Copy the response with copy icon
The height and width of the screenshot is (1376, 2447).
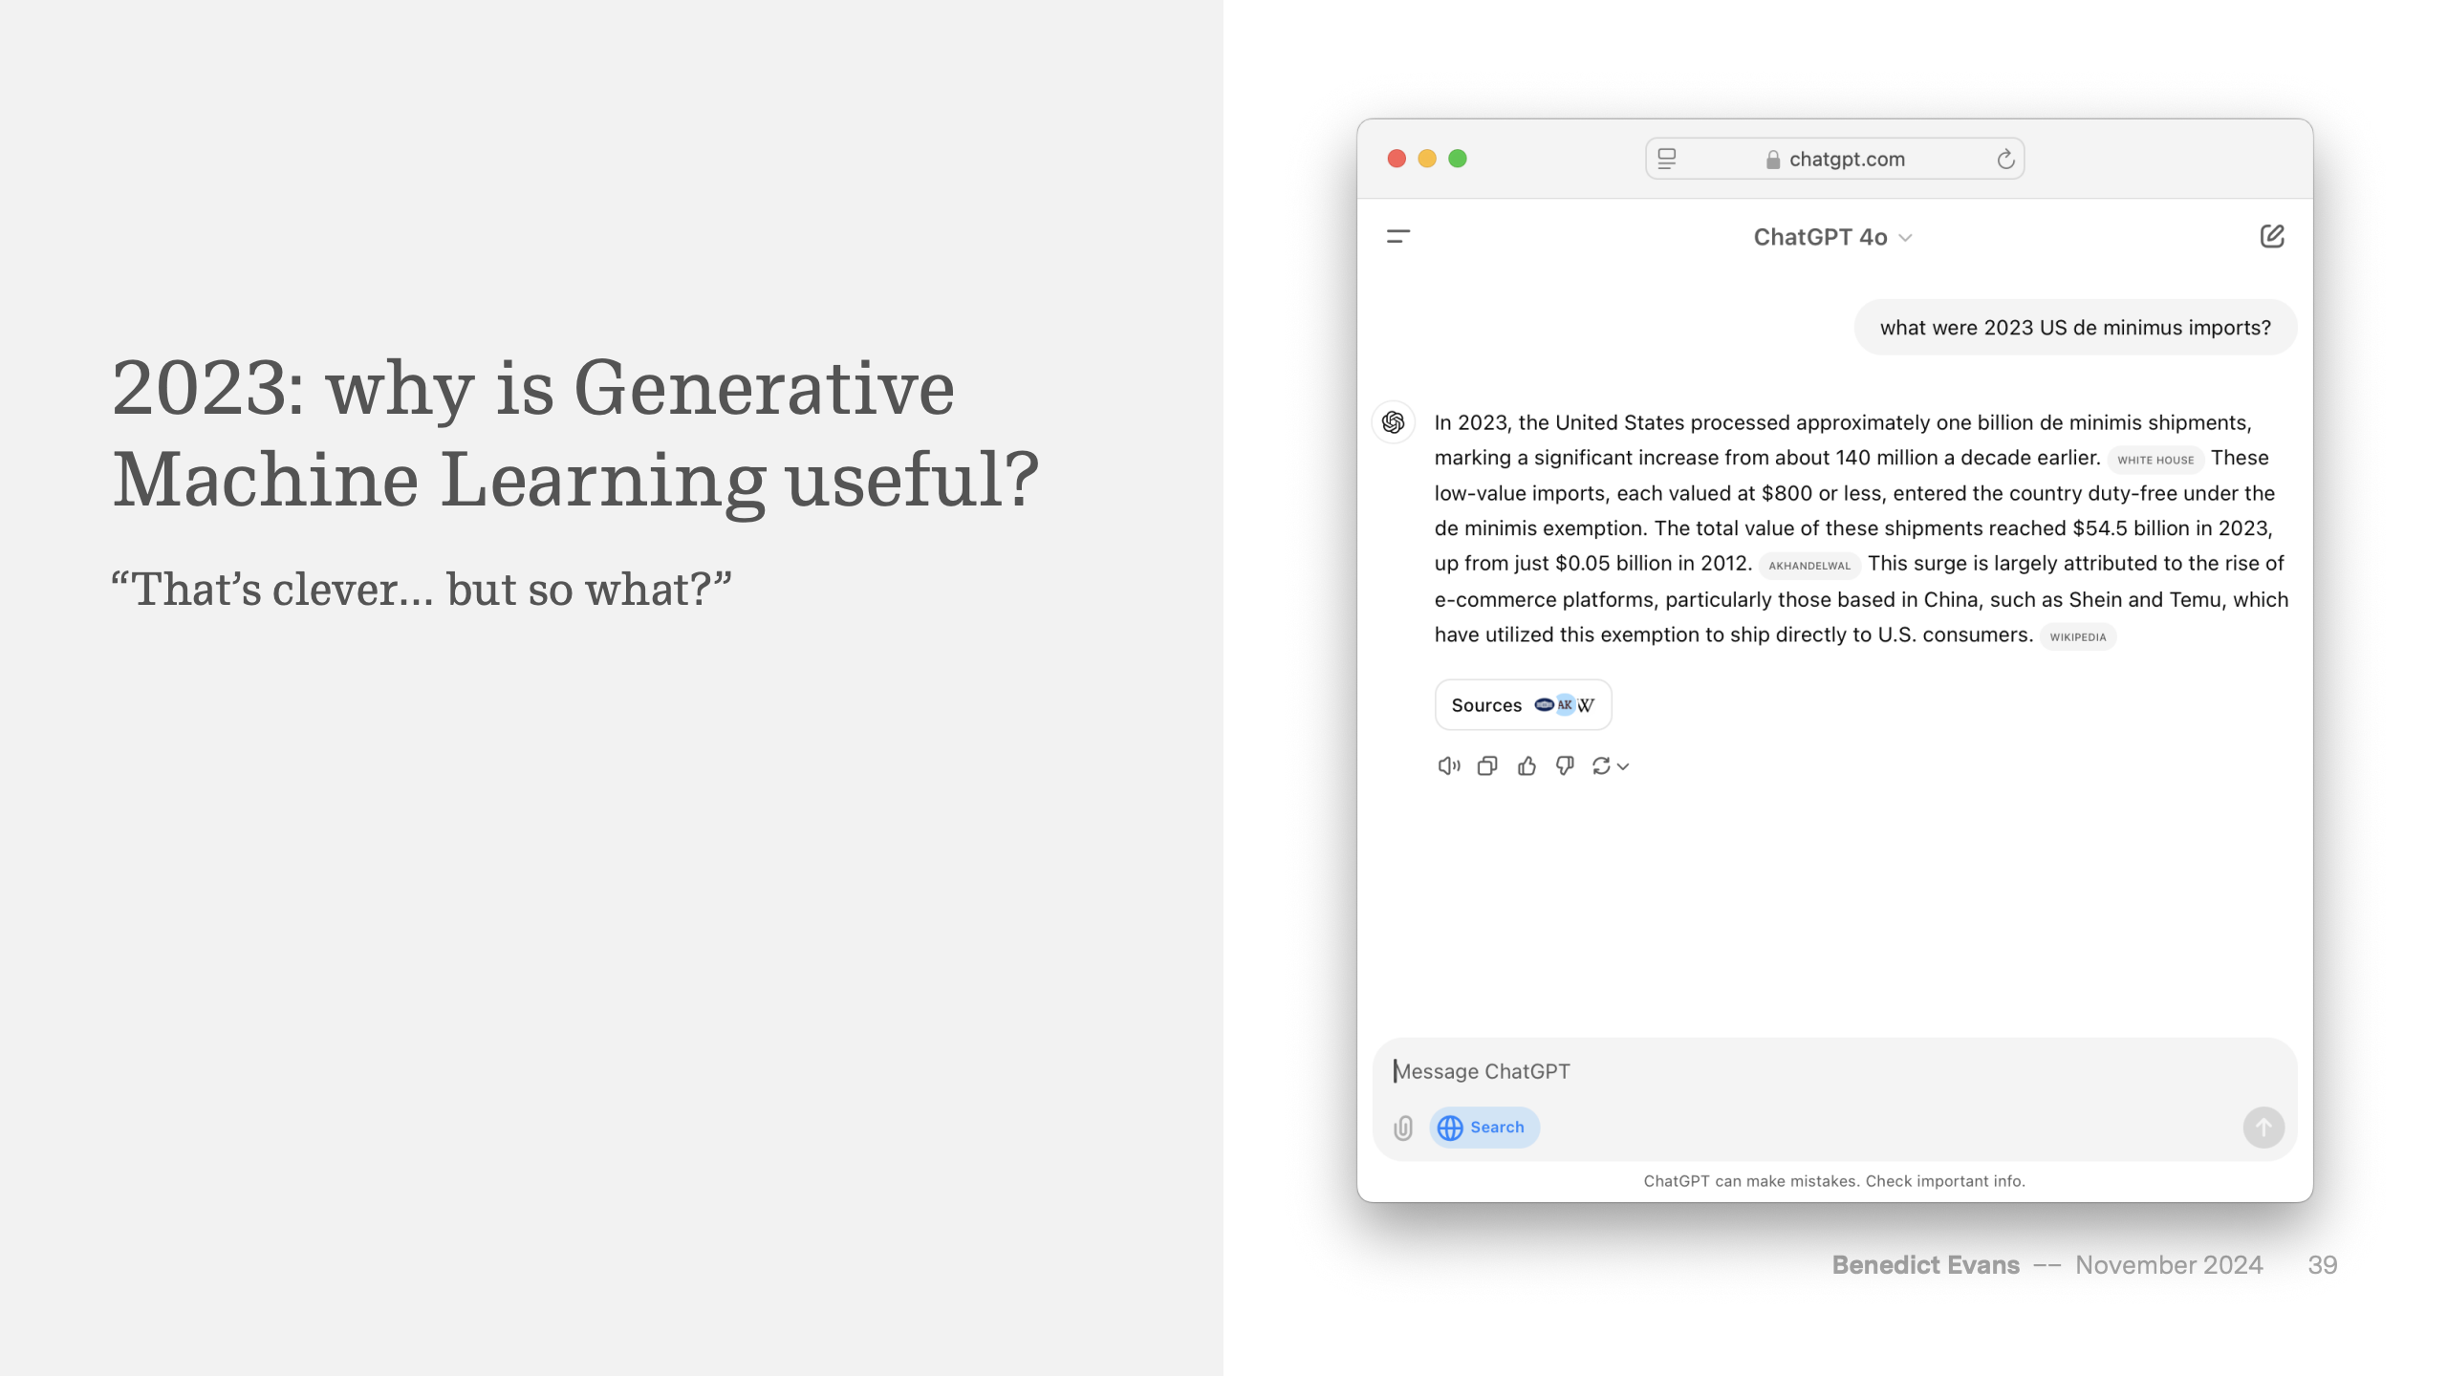[1486, 765]
